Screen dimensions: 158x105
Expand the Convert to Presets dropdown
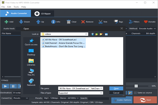pos(27,98)
